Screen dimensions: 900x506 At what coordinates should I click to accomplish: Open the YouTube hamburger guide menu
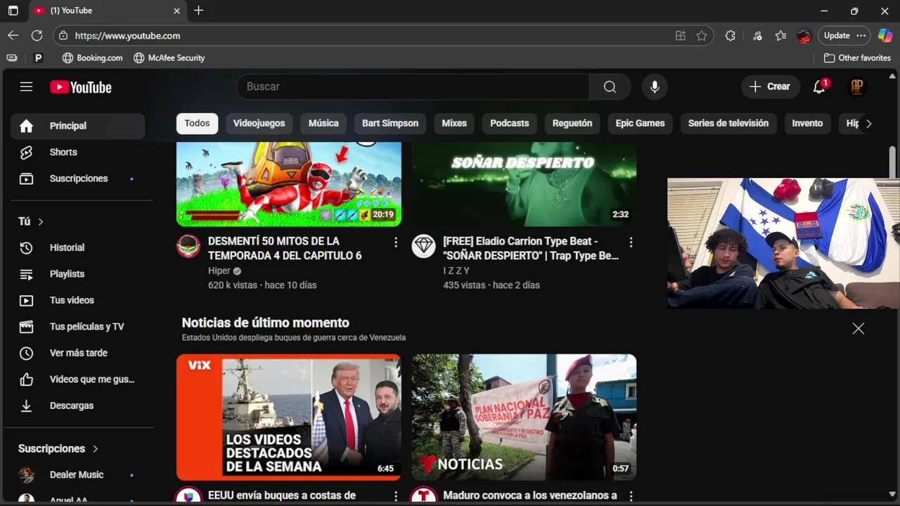point(26,86)
